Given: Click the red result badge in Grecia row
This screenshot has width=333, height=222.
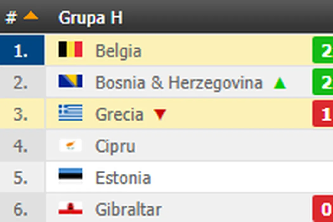Looking at the screenshot, I should pos(323,114).
